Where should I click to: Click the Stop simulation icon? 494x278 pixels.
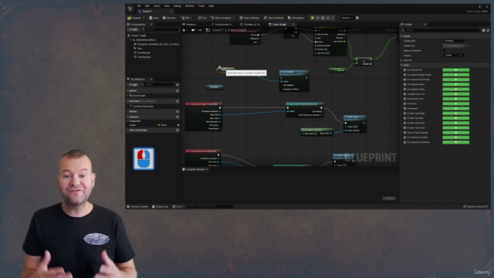[323, 18]
